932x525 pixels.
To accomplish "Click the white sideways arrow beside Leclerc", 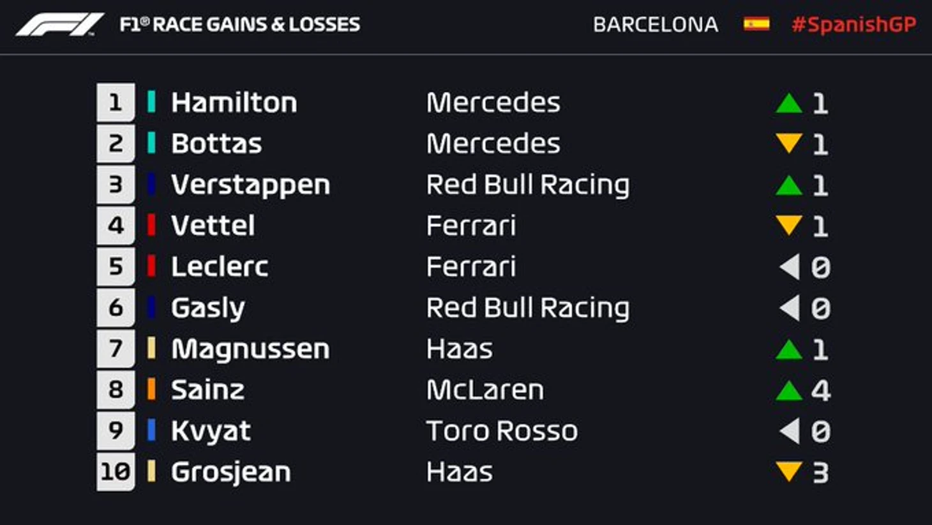I will pyautogui.click(x=790, y=267).
